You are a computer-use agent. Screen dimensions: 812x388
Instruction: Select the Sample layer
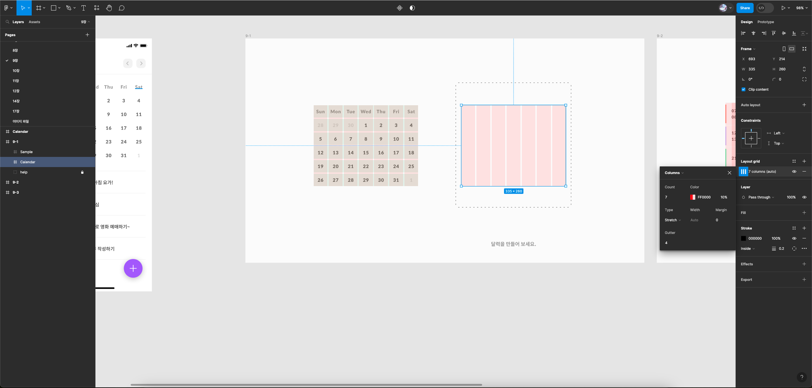[26, 152]
